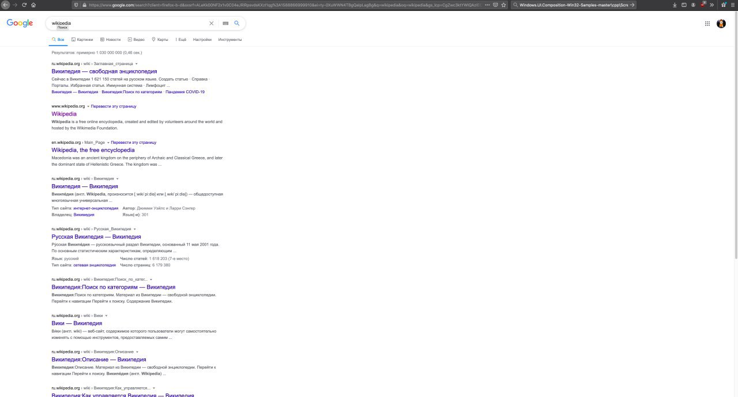Open the Firefox account icon
738x397 pixels.
click(x=693, y=5)
